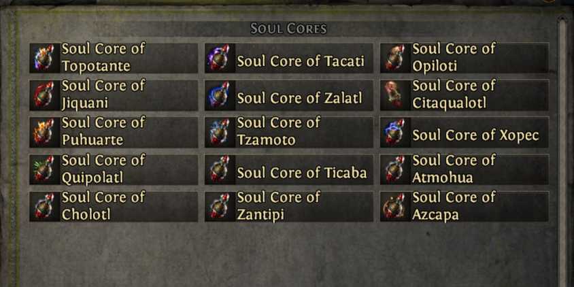Pick the Soul Core of Jiquani icon
Viewport: 574px width, 287px height.
(44, 95)
